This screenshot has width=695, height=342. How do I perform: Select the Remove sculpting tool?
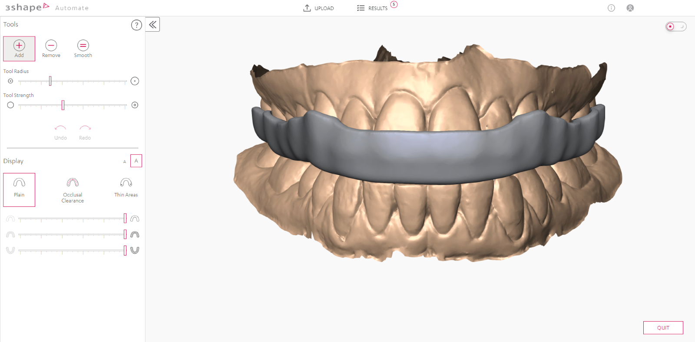pos(51,48)
